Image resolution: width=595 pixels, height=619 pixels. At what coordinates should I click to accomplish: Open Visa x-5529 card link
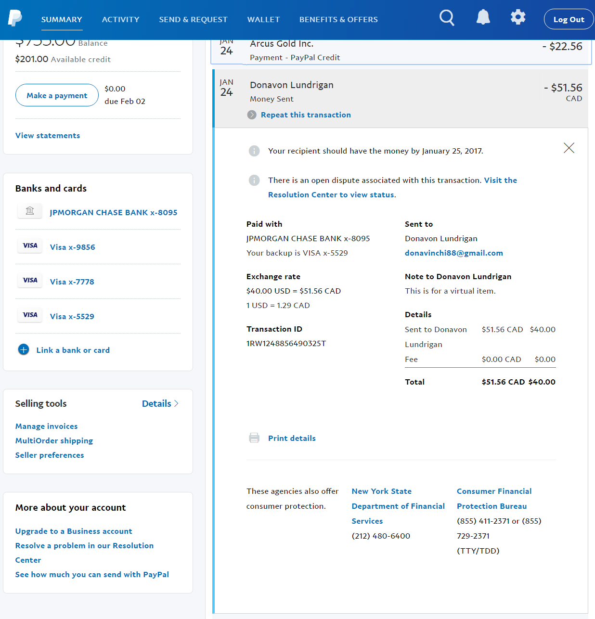tap(72, 316)
